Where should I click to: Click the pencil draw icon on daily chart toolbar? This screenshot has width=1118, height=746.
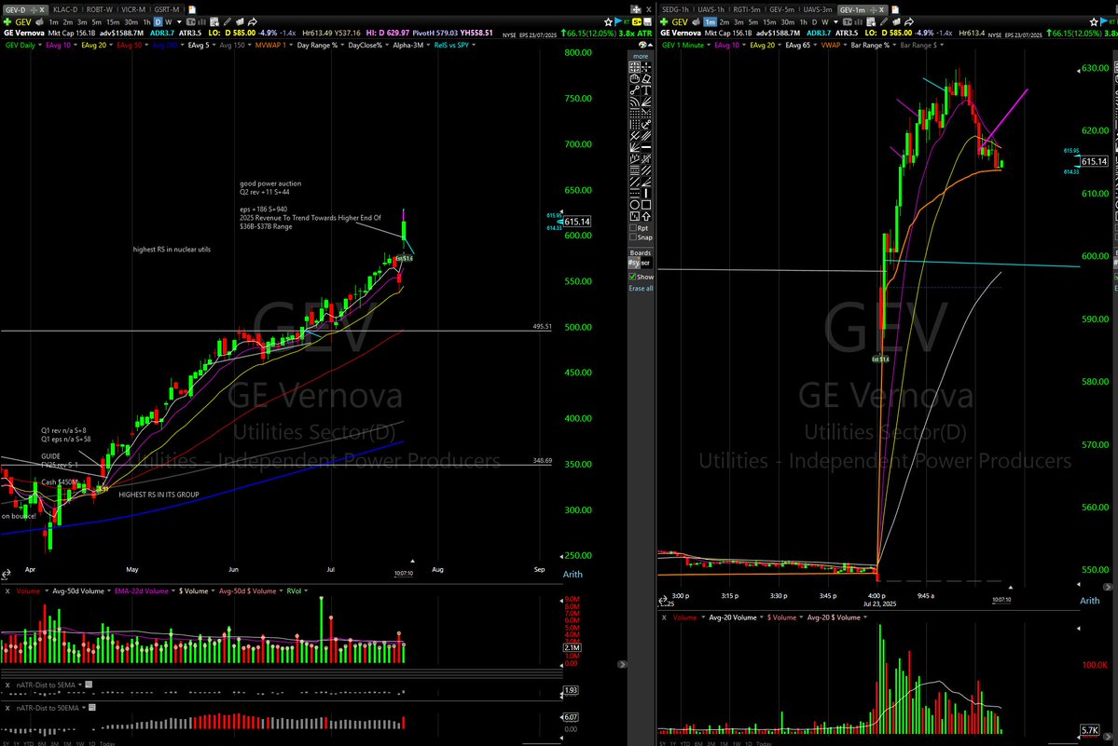pos(227,22)
